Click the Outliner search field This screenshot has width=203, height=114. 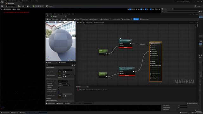(180, 11)
